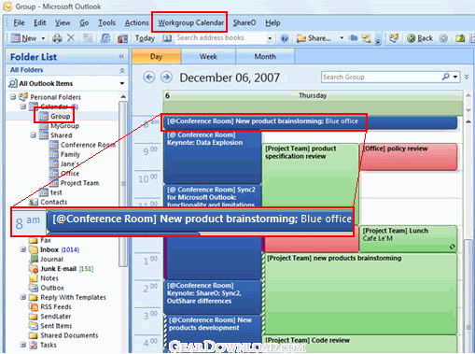This screenshot has width=475, height=354.
Task: Click the blue Help question icon
Action: tap(285, 38)
